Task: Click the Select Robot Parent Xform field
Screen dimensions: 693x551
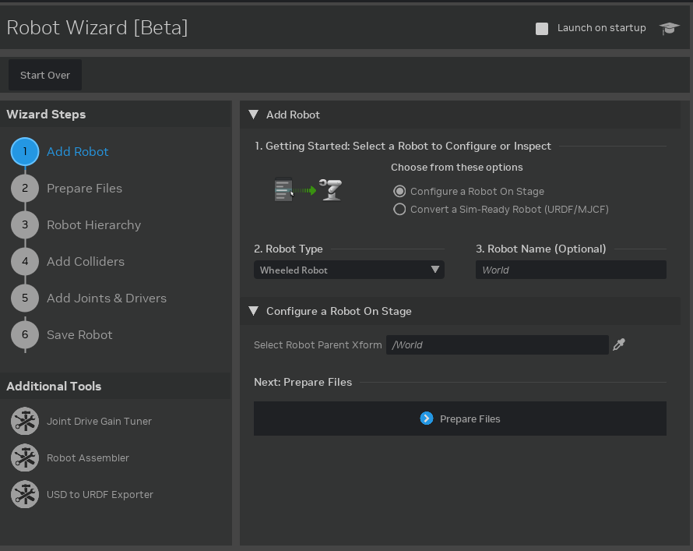Action: pos(497,344)
